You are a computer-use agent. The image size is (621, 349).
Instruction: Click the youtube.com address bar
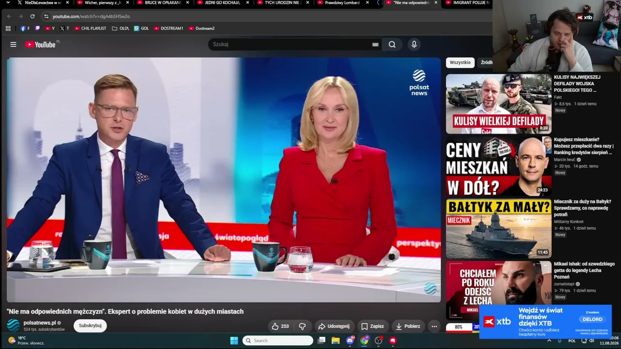click(267, 16)
